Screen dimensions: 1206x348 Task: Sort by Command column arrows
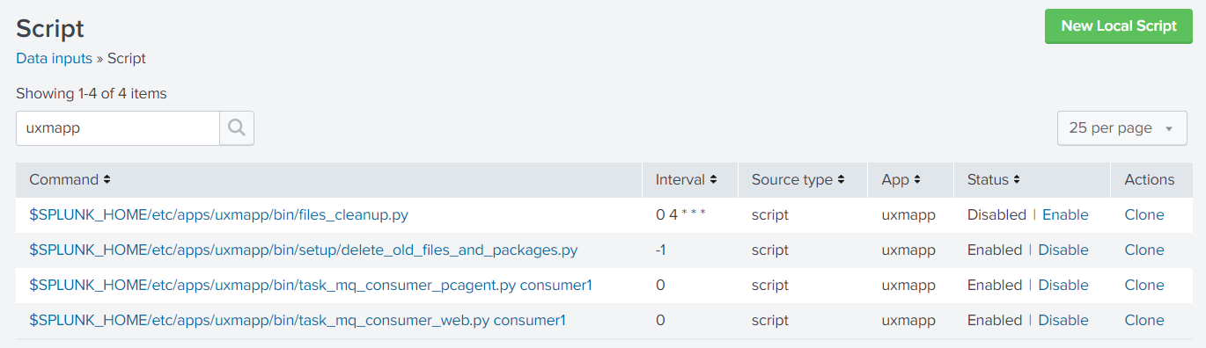click(107, 180)
